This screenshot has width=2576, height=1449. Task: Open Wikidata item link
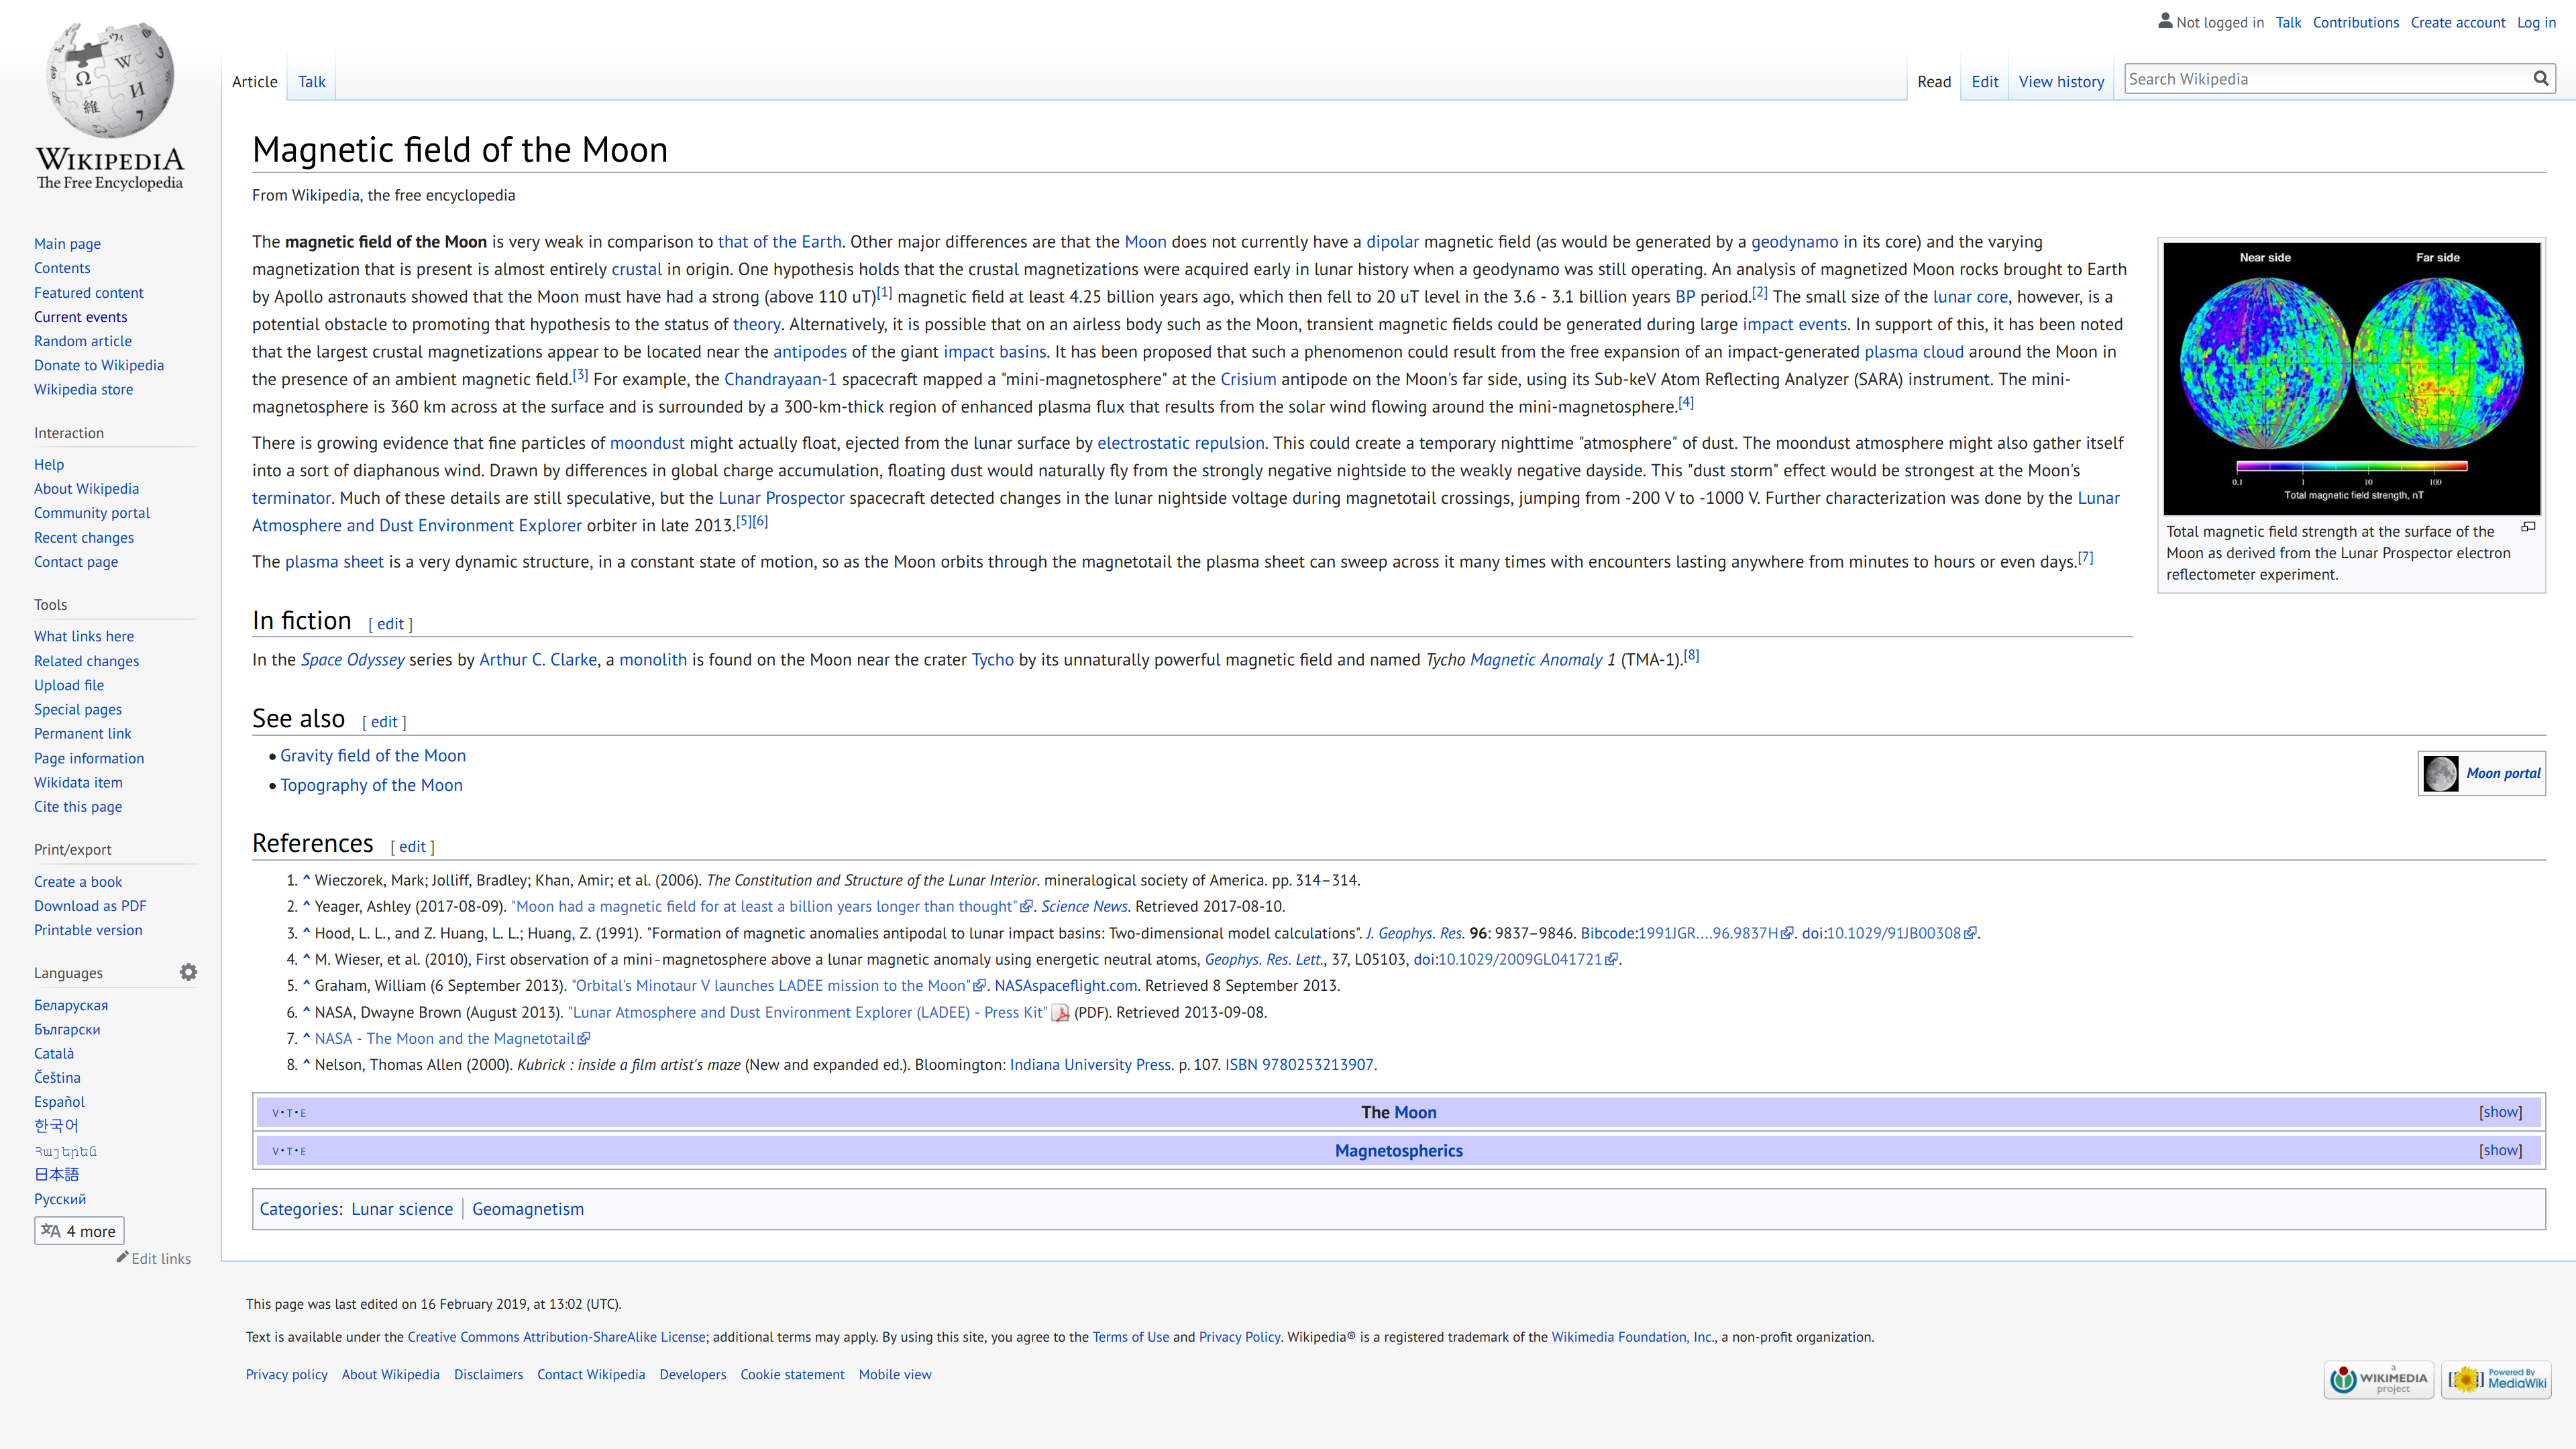(x=78, y=783)
